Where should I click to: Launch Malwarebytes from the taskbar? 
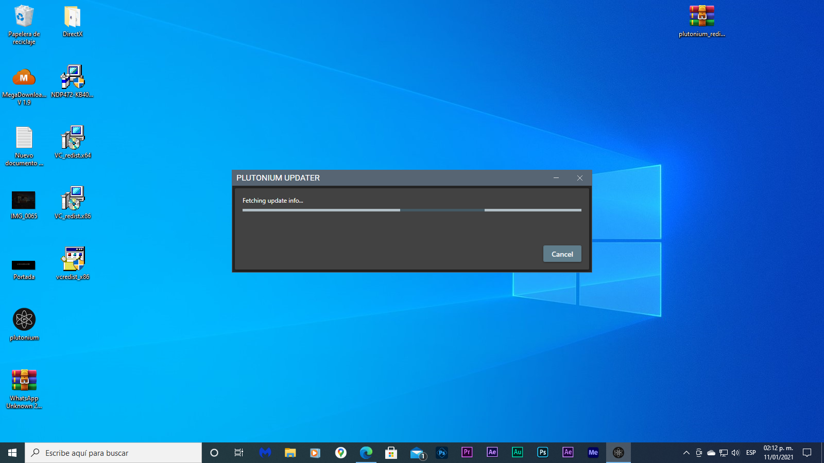click(x=265, y=453)
